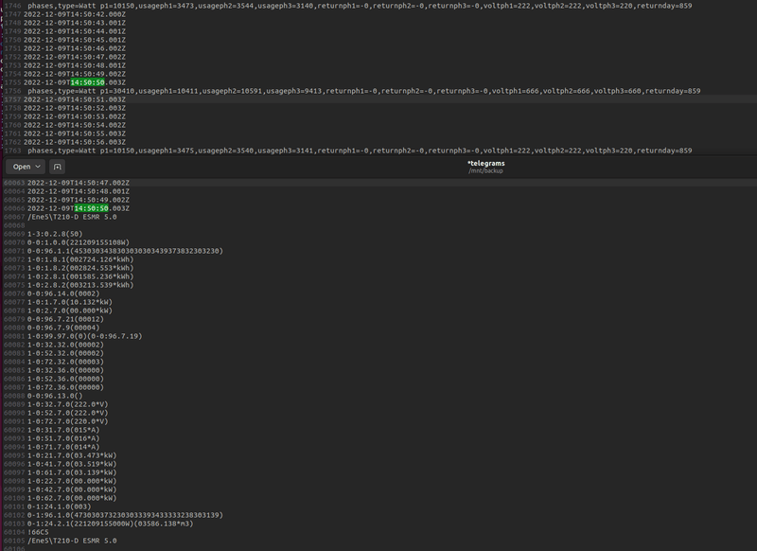Image resolution: width=757 pixels, height=551 pixels.
Task: Click the !66C5 checksum line
Action: tap(38, 533)
